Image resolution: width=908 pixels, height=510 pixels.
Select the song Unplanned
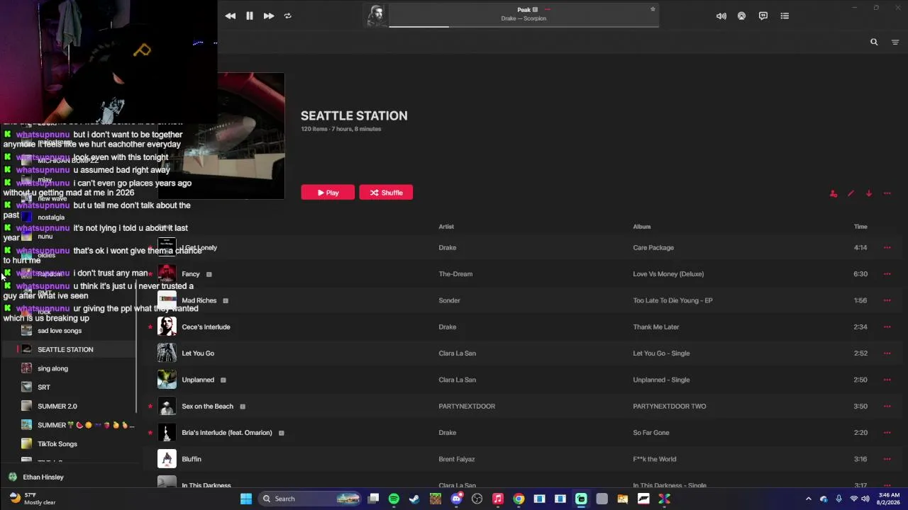(x=198, y=380)
